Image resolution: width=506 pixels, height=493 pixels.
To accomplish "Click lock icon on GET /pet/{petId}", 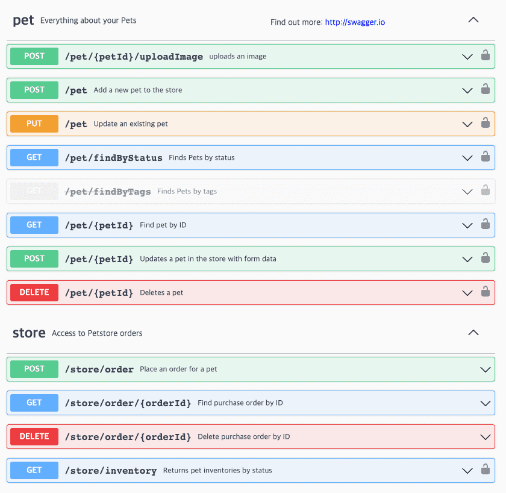I will point(485,225).
